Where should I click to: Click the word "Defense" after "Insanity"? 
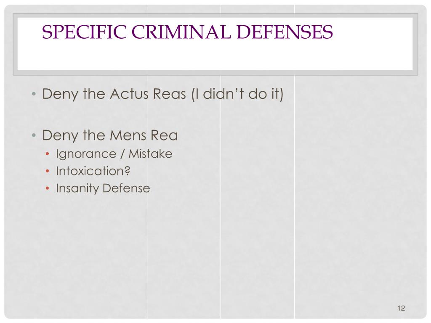(x=126, y=188)
